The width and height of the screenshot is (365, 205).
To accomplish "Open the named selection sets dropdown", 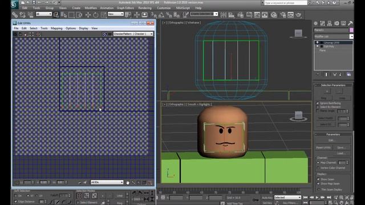I will pos(204,14).
